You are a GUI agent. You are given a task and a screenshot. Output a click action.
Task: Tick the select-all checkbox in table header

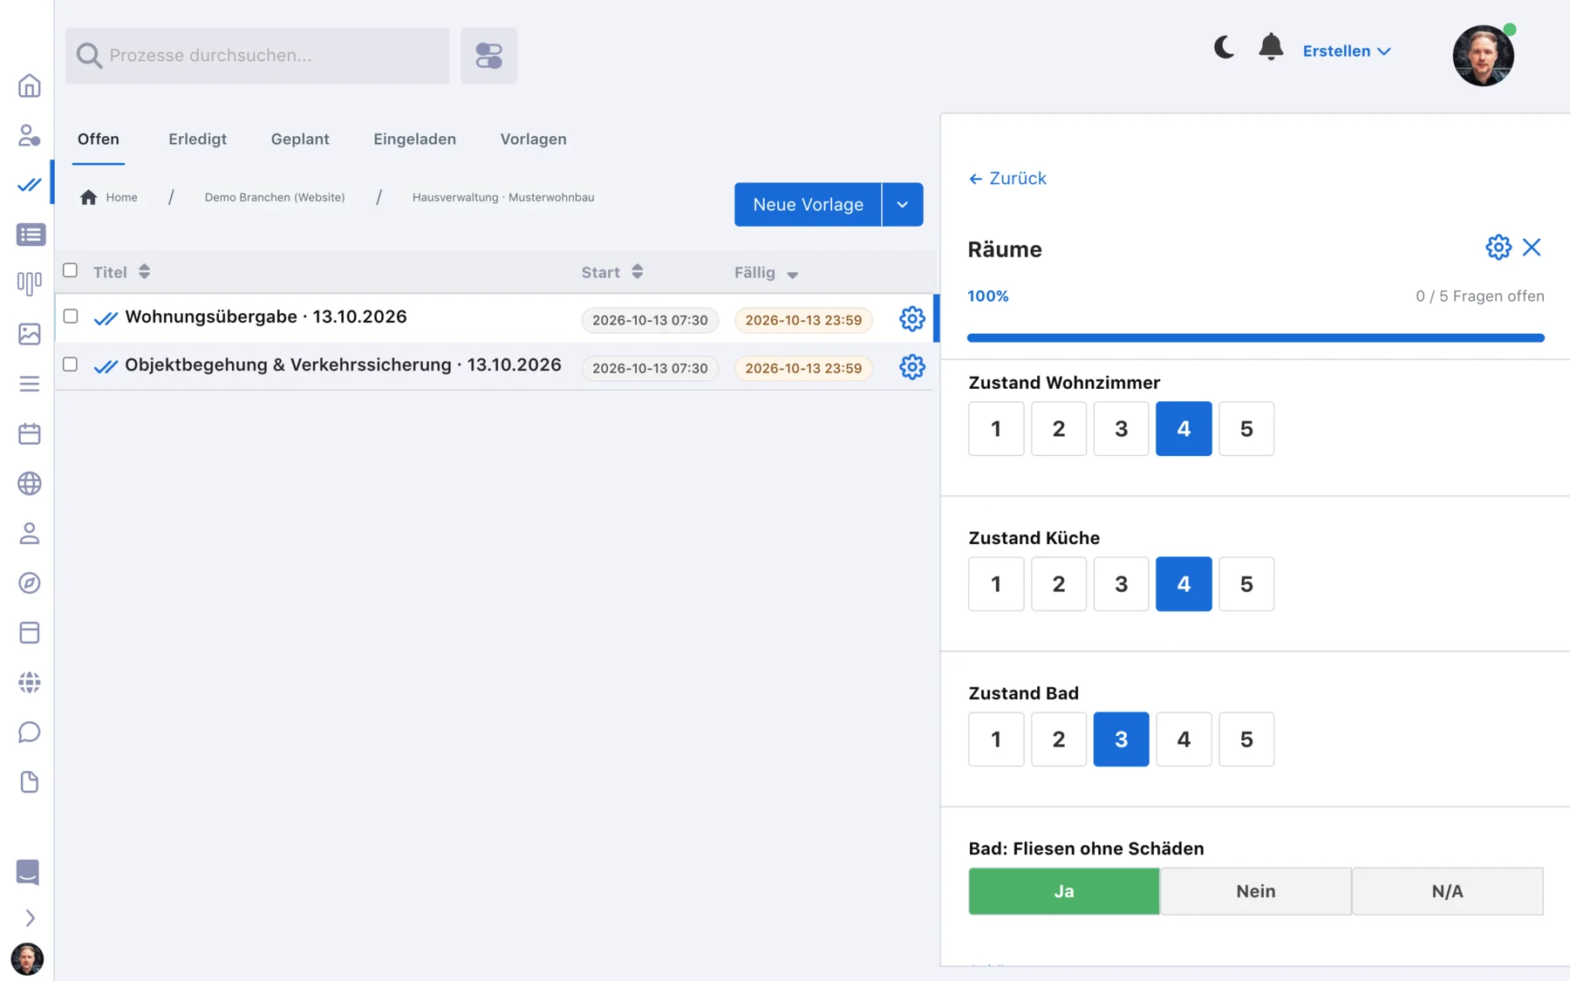[x=70, y=270]
